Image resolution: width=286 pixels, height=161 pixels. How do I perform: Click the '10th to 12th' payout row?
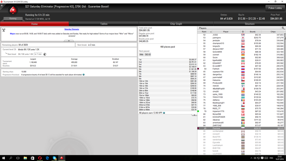coord(168,81)
